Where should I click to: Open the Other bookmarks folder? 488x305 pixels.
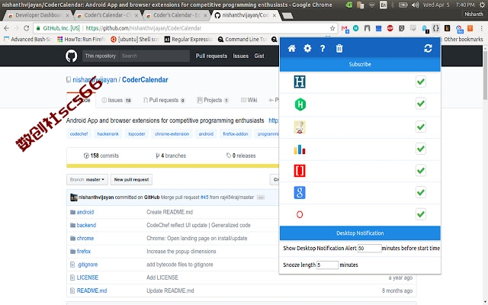(x=464, y=39)
